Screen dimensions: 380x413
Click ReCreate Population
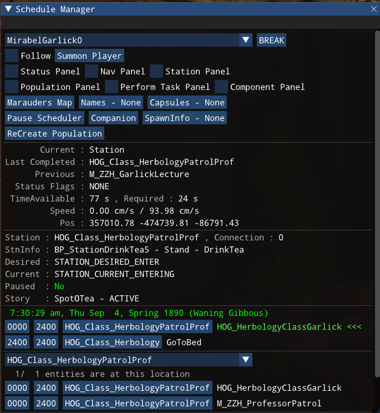point(54,133)
